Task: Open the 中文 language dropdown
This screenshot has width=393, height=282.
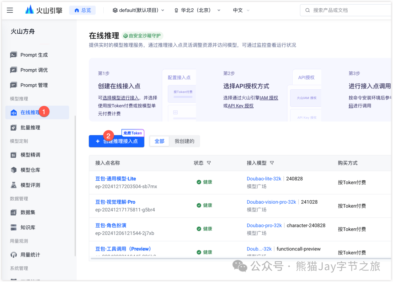Action: click(x=241, y=10)
